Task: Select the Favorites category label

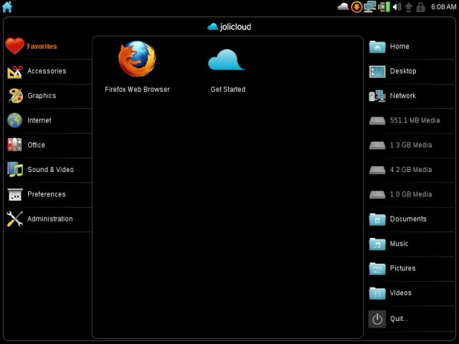Action: point(42,46)
